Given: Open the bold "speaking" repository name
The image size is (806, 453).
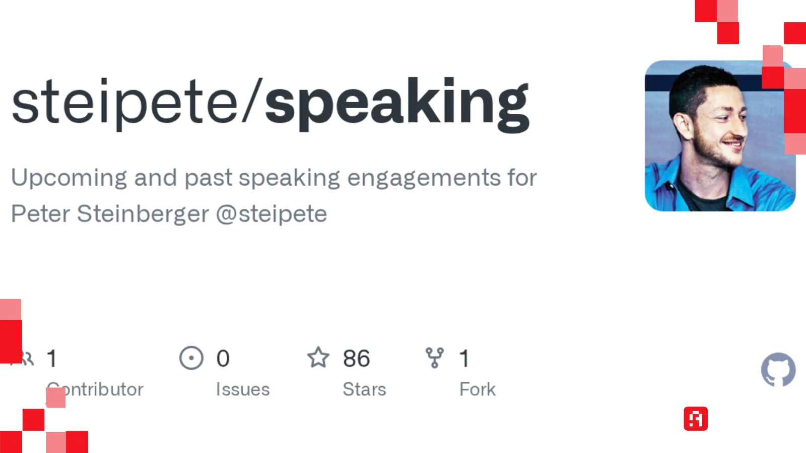Looking at the screenshot, I should pos(397,103).
